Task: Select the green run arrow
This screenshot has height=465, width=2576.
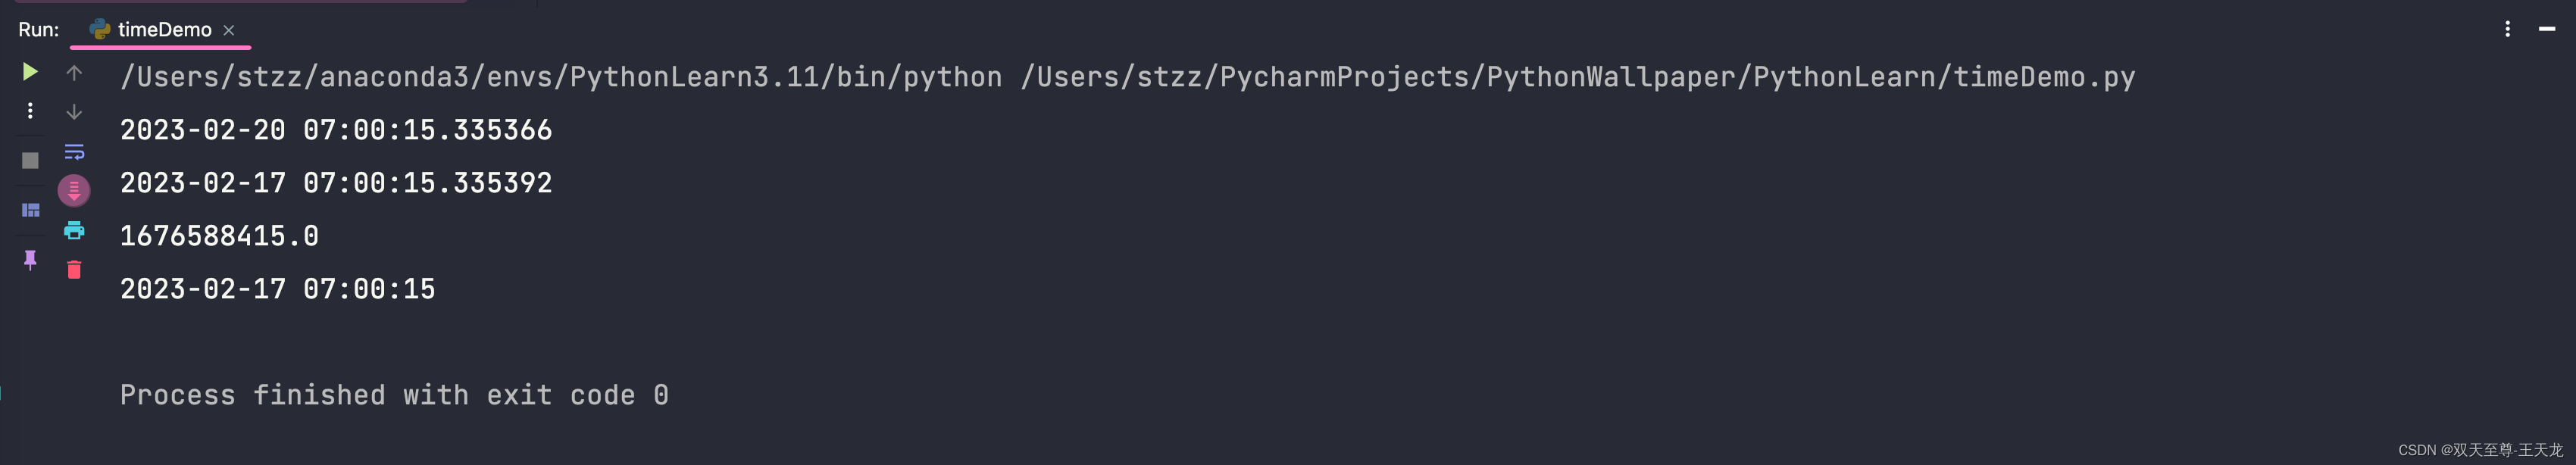Action: tap(30, 72)
